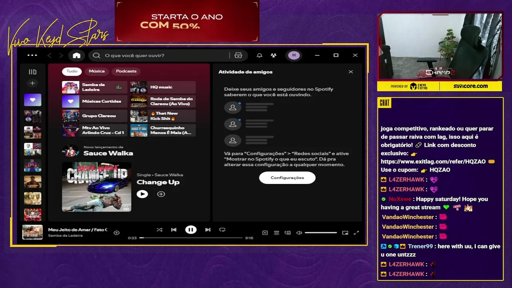
Task: Add current song to Liked Songs
Action: click(x=116, y=233)
